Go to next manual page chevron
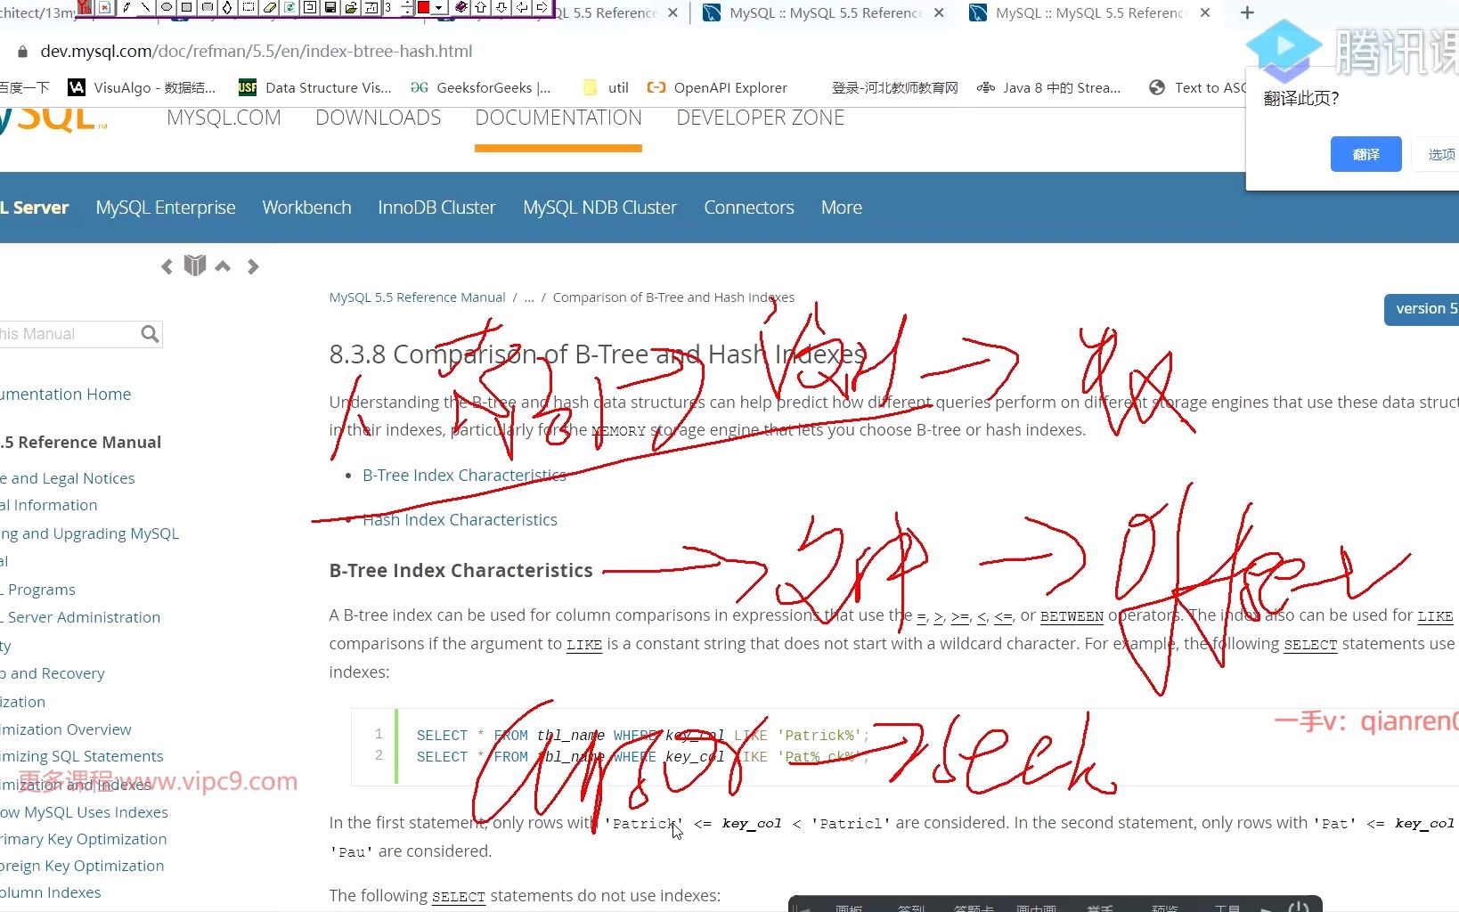 [253, 266]
